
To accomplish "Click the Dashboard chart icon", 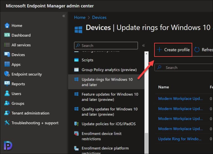I will (x=7, y=35).
